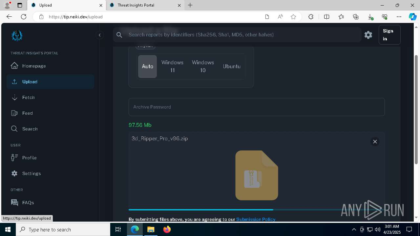Open File Explorer from taskbar
This screenshot has height=236, width=420.
(151, 229)
